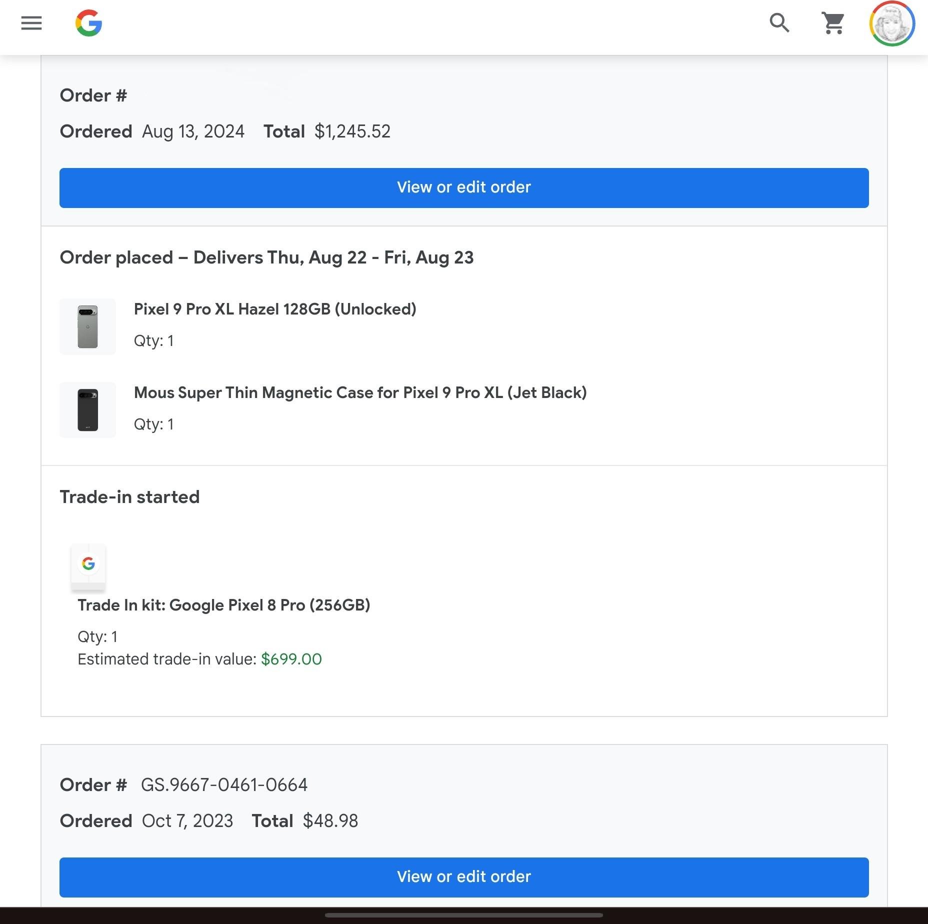View or edit the Aug 13, 2024 order
The height and width of the screenshot is (924, 928).
click(464, 187)
